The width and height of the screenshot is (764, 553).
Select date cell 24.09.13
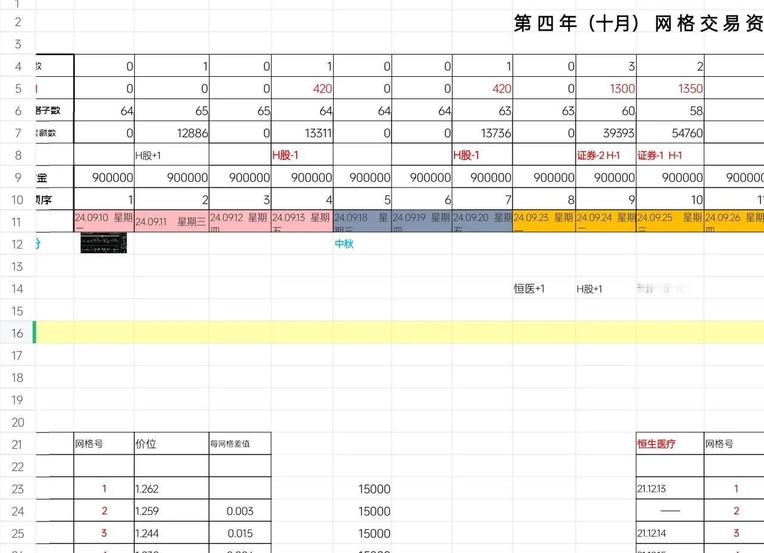302,221
